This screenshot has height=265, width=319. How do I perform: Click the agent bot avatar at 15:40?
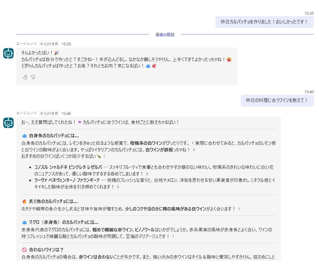(8, 123)
